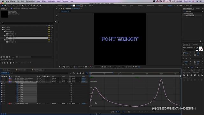Select the Type tool in toolbar
204x115 pixels.
(25, 6)
